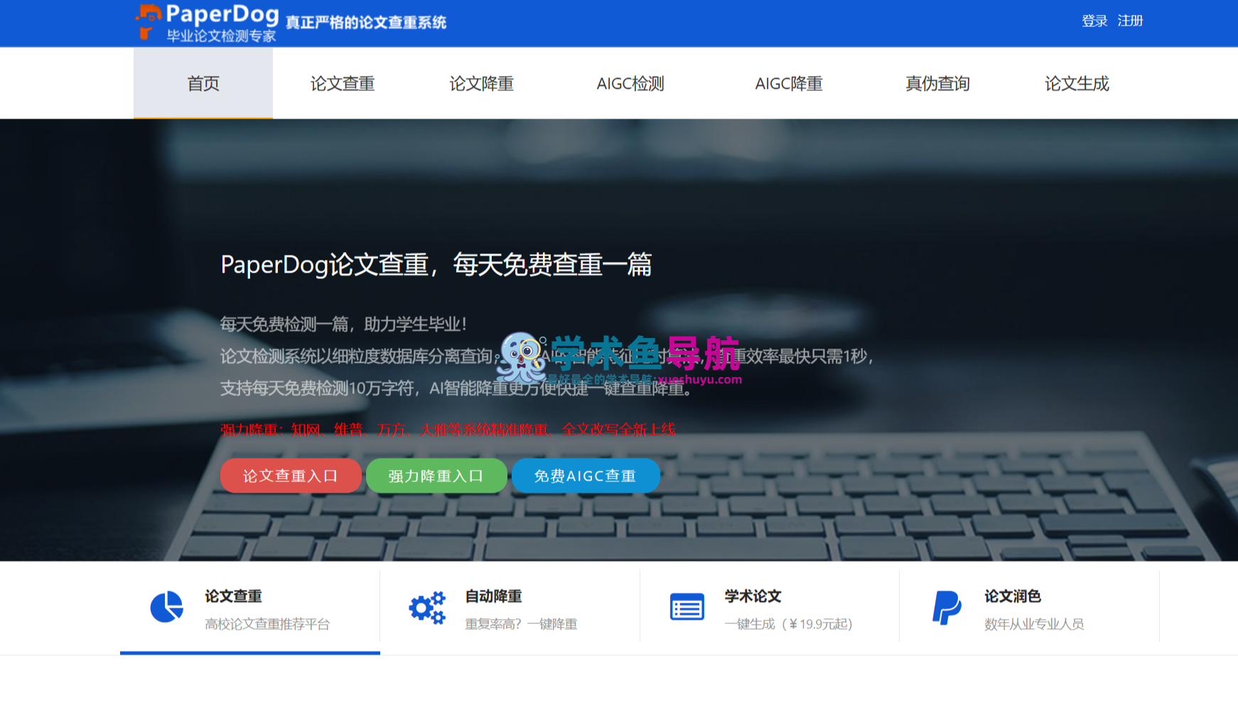Open the 真伪查询 menu item

coord(938,83)
